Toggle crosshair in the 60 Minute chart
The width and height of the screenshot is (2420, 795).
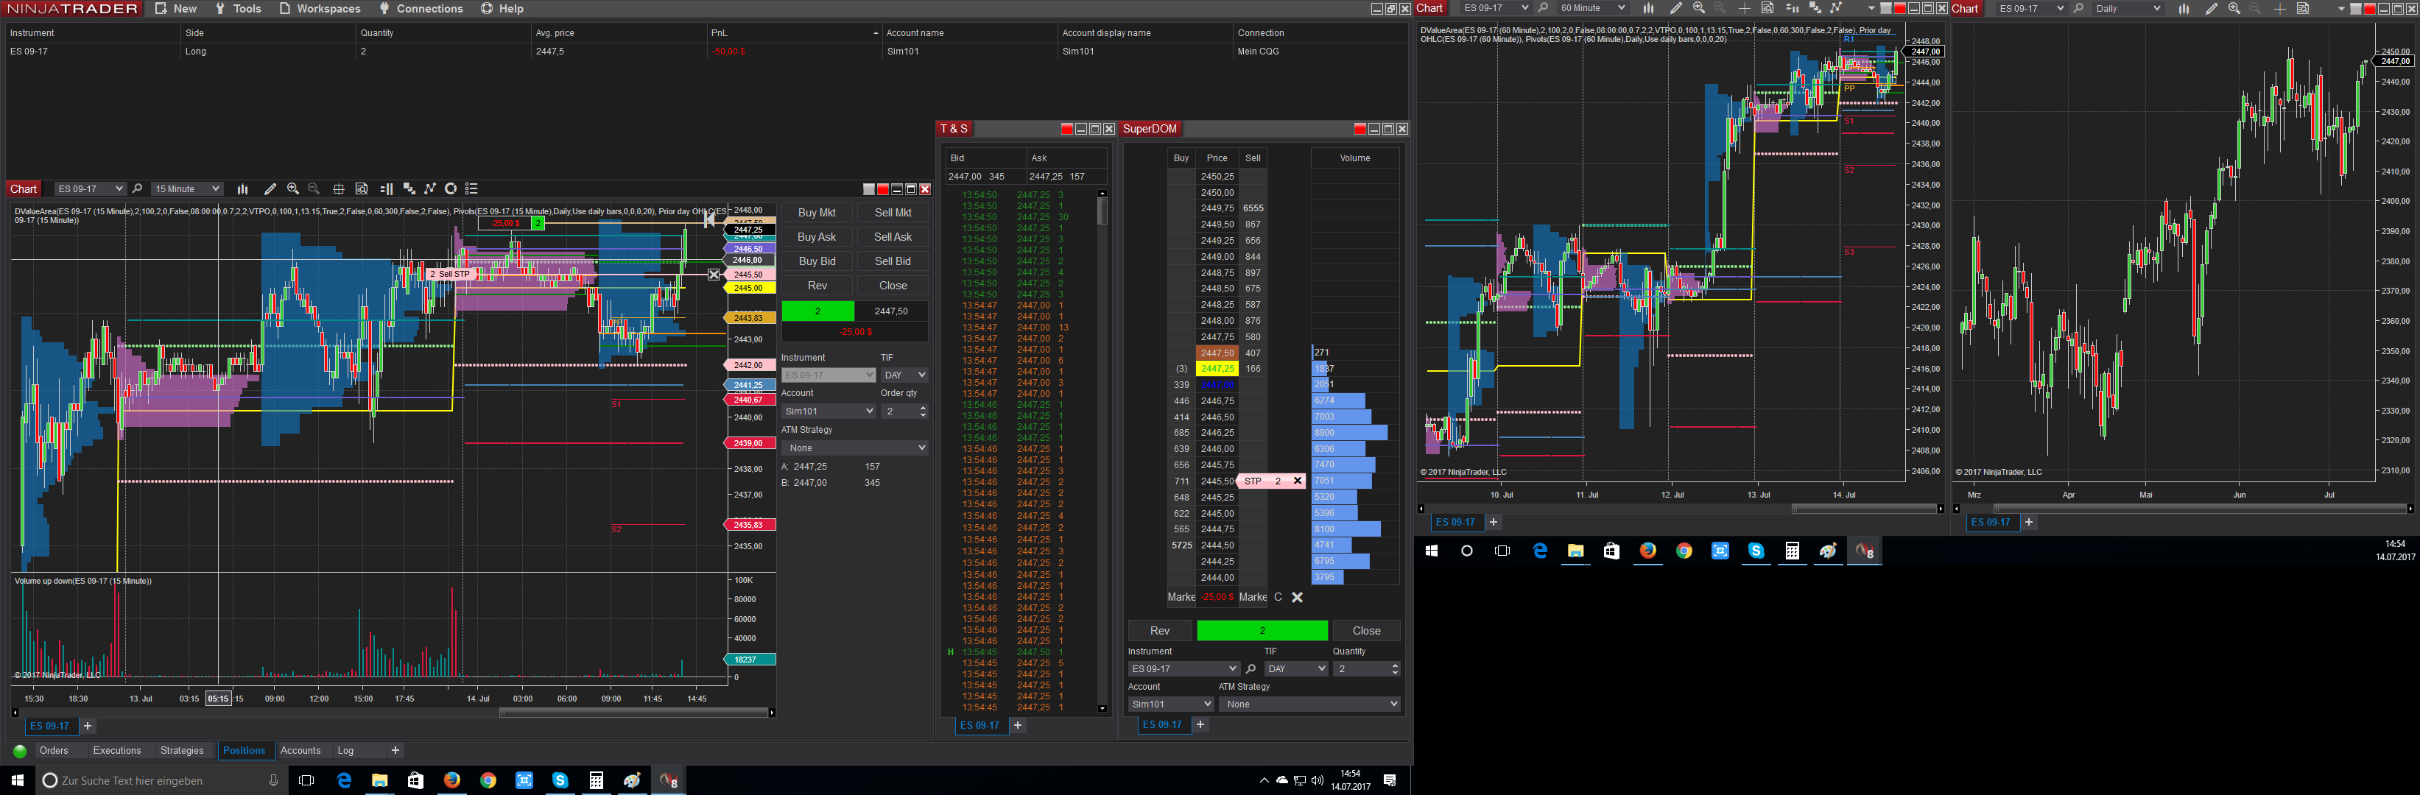click(x=1745, y=8)
